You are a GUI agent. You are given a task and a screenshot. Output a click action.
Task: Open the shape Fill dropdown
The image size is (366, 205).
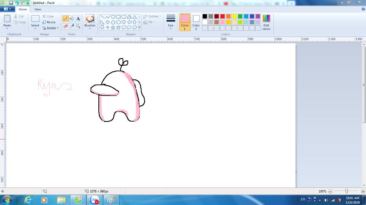149,22
